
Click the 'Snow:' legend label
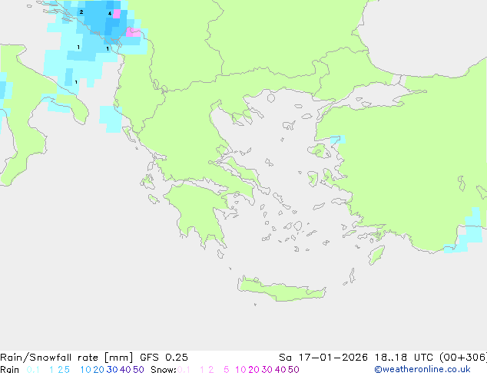click(x=164, y=370)
